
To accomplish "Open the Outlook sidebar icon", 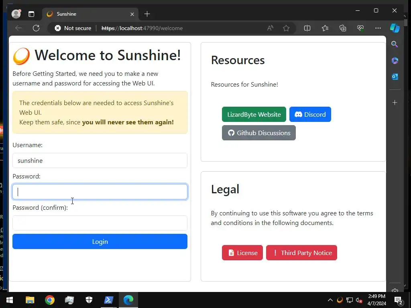I will pyautogui.click(x=395, y=77).
